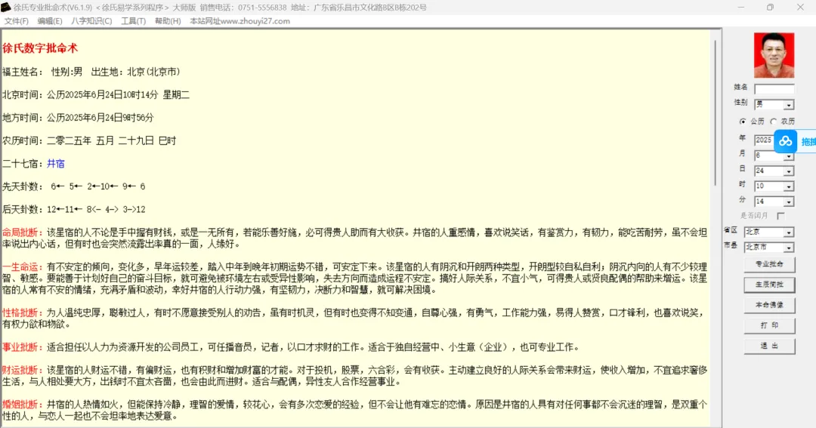Open the 帮助(H) menu
The width and height of the screenshot is (816, 428).
[168, 21]
